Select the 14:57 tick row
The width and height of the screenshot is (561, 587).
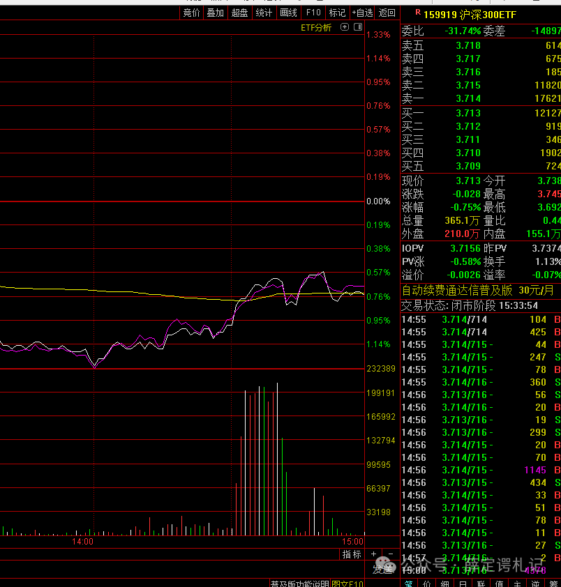(x=481, y=558)
